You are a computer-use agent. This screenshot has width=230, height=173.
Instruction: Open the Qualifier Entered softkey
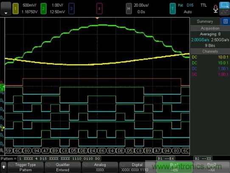[63, 167]
